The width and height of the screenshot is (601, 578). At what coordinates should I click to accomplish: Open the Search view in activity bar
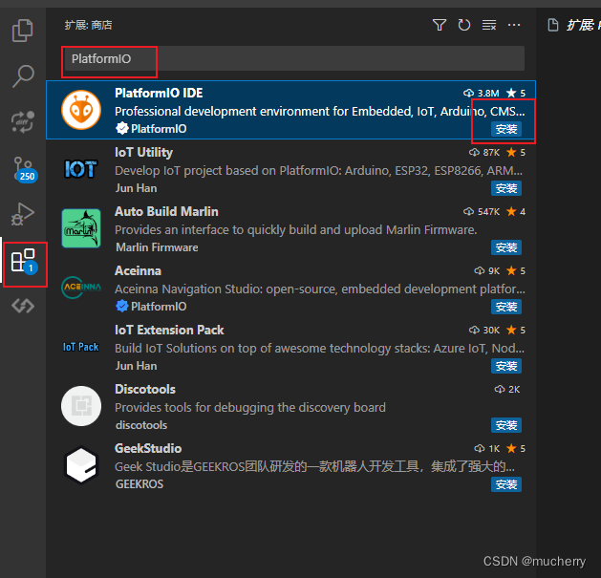pyautogui.click(x=23, y=75)
